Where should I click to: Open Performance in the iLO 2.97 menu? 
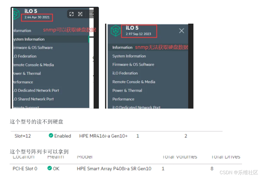[123, 99]
